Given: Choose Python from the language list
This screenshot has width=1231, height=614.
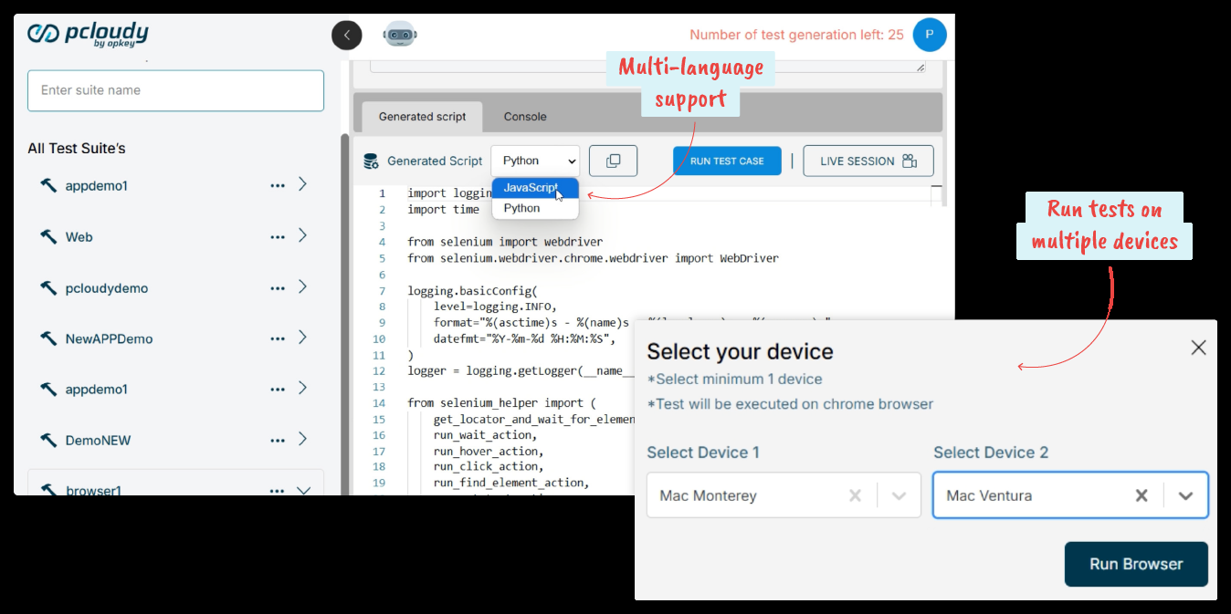Looking at the screenshot, I should tap(522, 208).
